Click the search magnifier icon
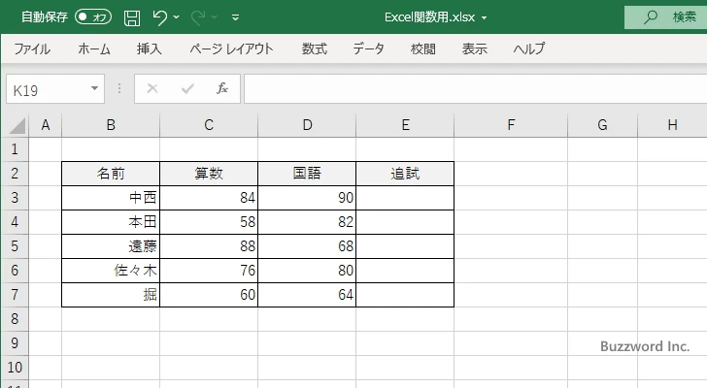 tap(651, 16)
